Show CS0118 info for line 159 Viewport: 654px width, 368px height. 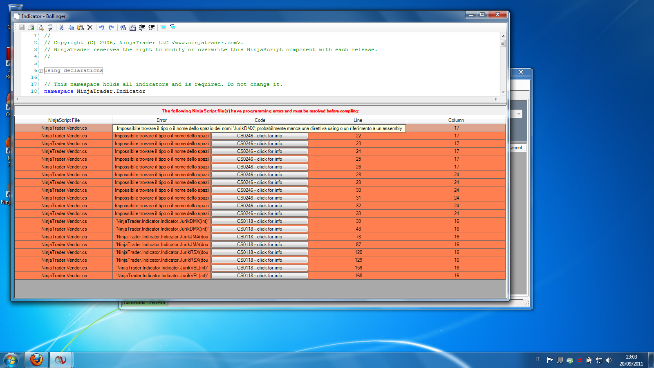coord(260,268)
